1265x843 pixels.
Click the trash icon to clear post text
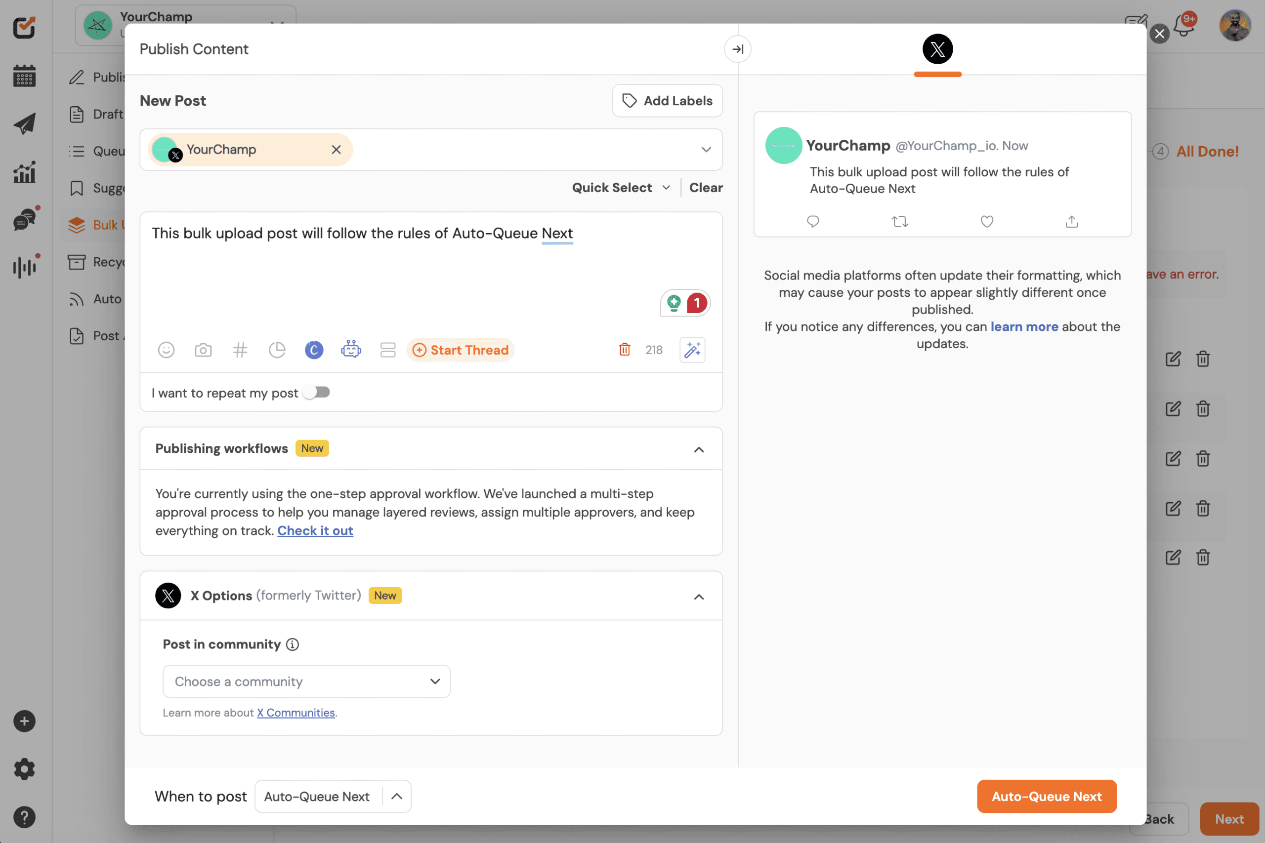625,350
